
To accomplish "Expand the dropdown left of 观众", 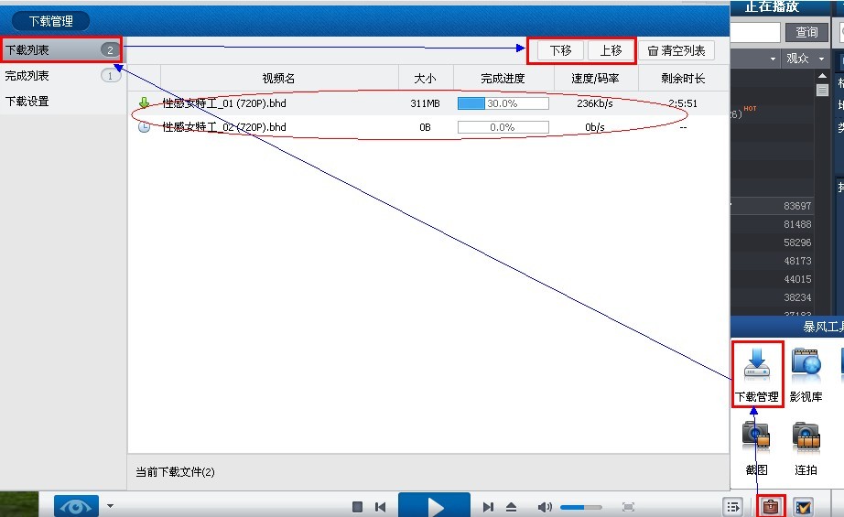I will [x=773, y=58].
